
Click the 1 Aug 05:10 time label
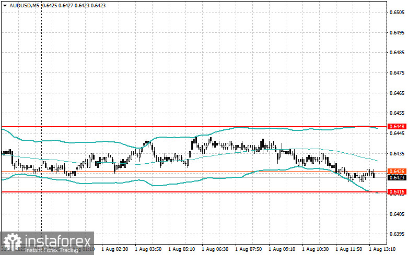click(182, 249)
